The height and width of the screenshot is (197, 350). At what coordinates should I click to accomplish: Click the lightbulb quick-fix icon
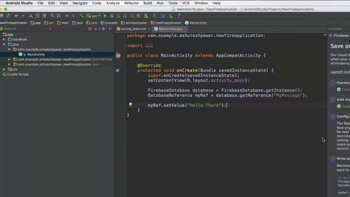click(131, 105)
